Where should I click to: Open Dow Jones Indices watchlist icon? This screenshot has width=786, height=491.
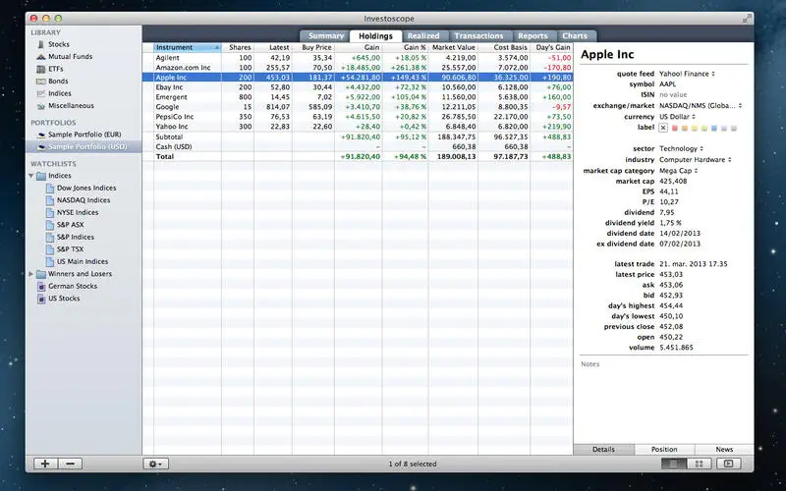[x=50, y=188]
